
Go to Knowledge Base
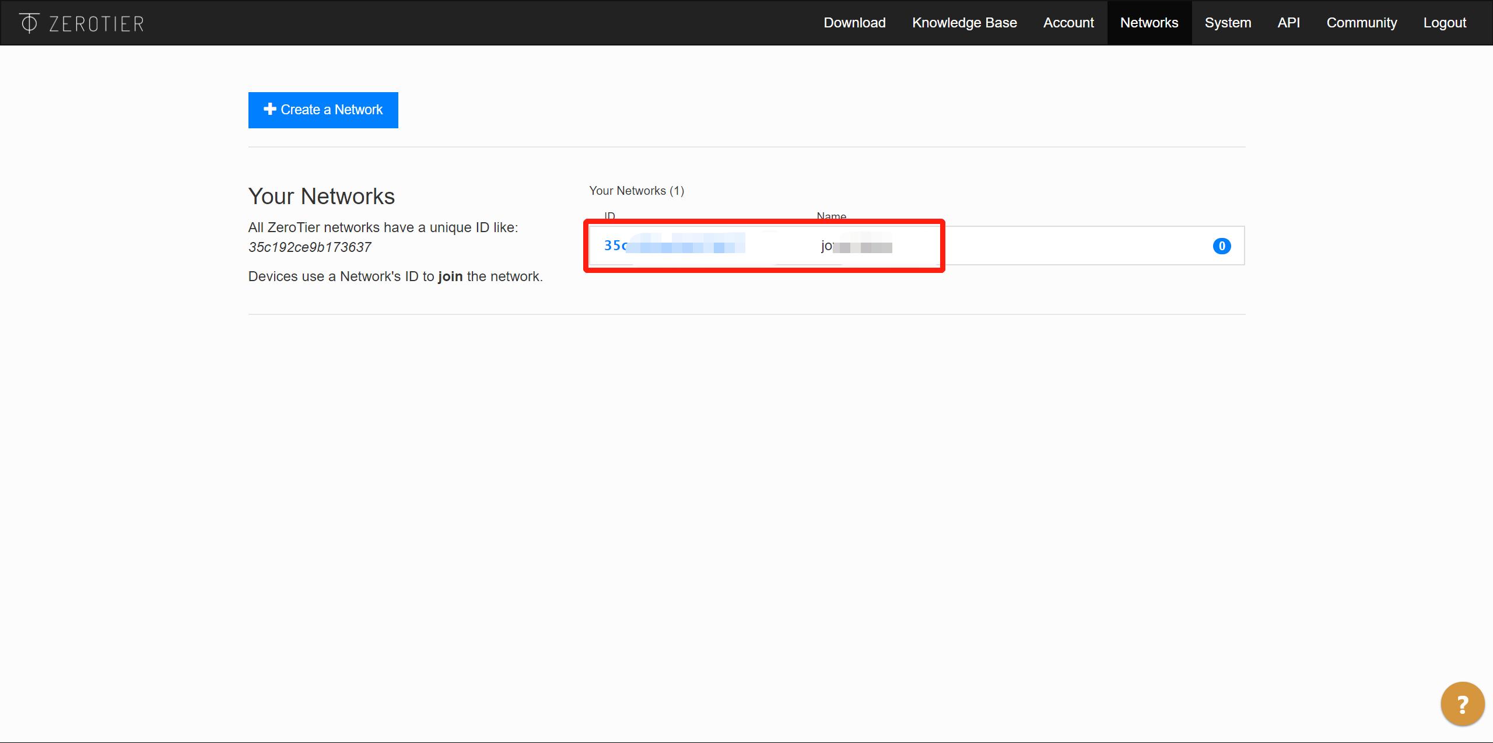[x=964, y=23]
